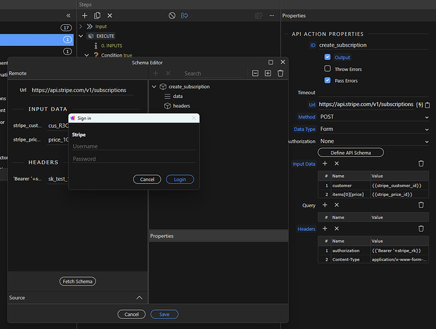Select the headers node in schema tree

click(181, 106)
